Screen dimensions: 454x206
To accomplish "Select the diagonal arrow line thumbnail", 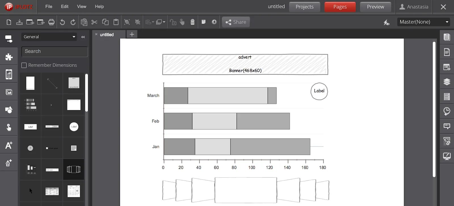I will (52, 83).
